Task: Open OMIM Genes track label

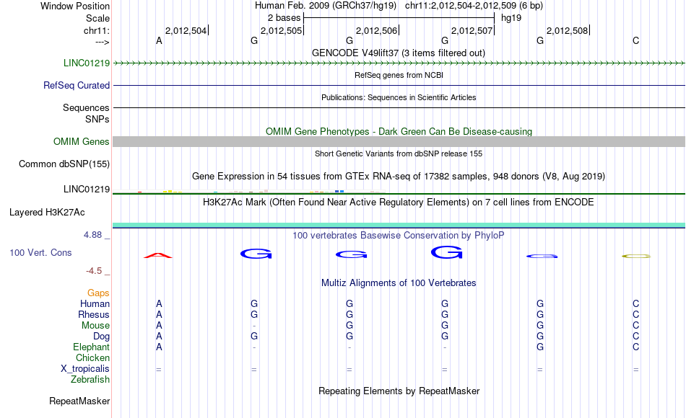Action: (82, 141)
